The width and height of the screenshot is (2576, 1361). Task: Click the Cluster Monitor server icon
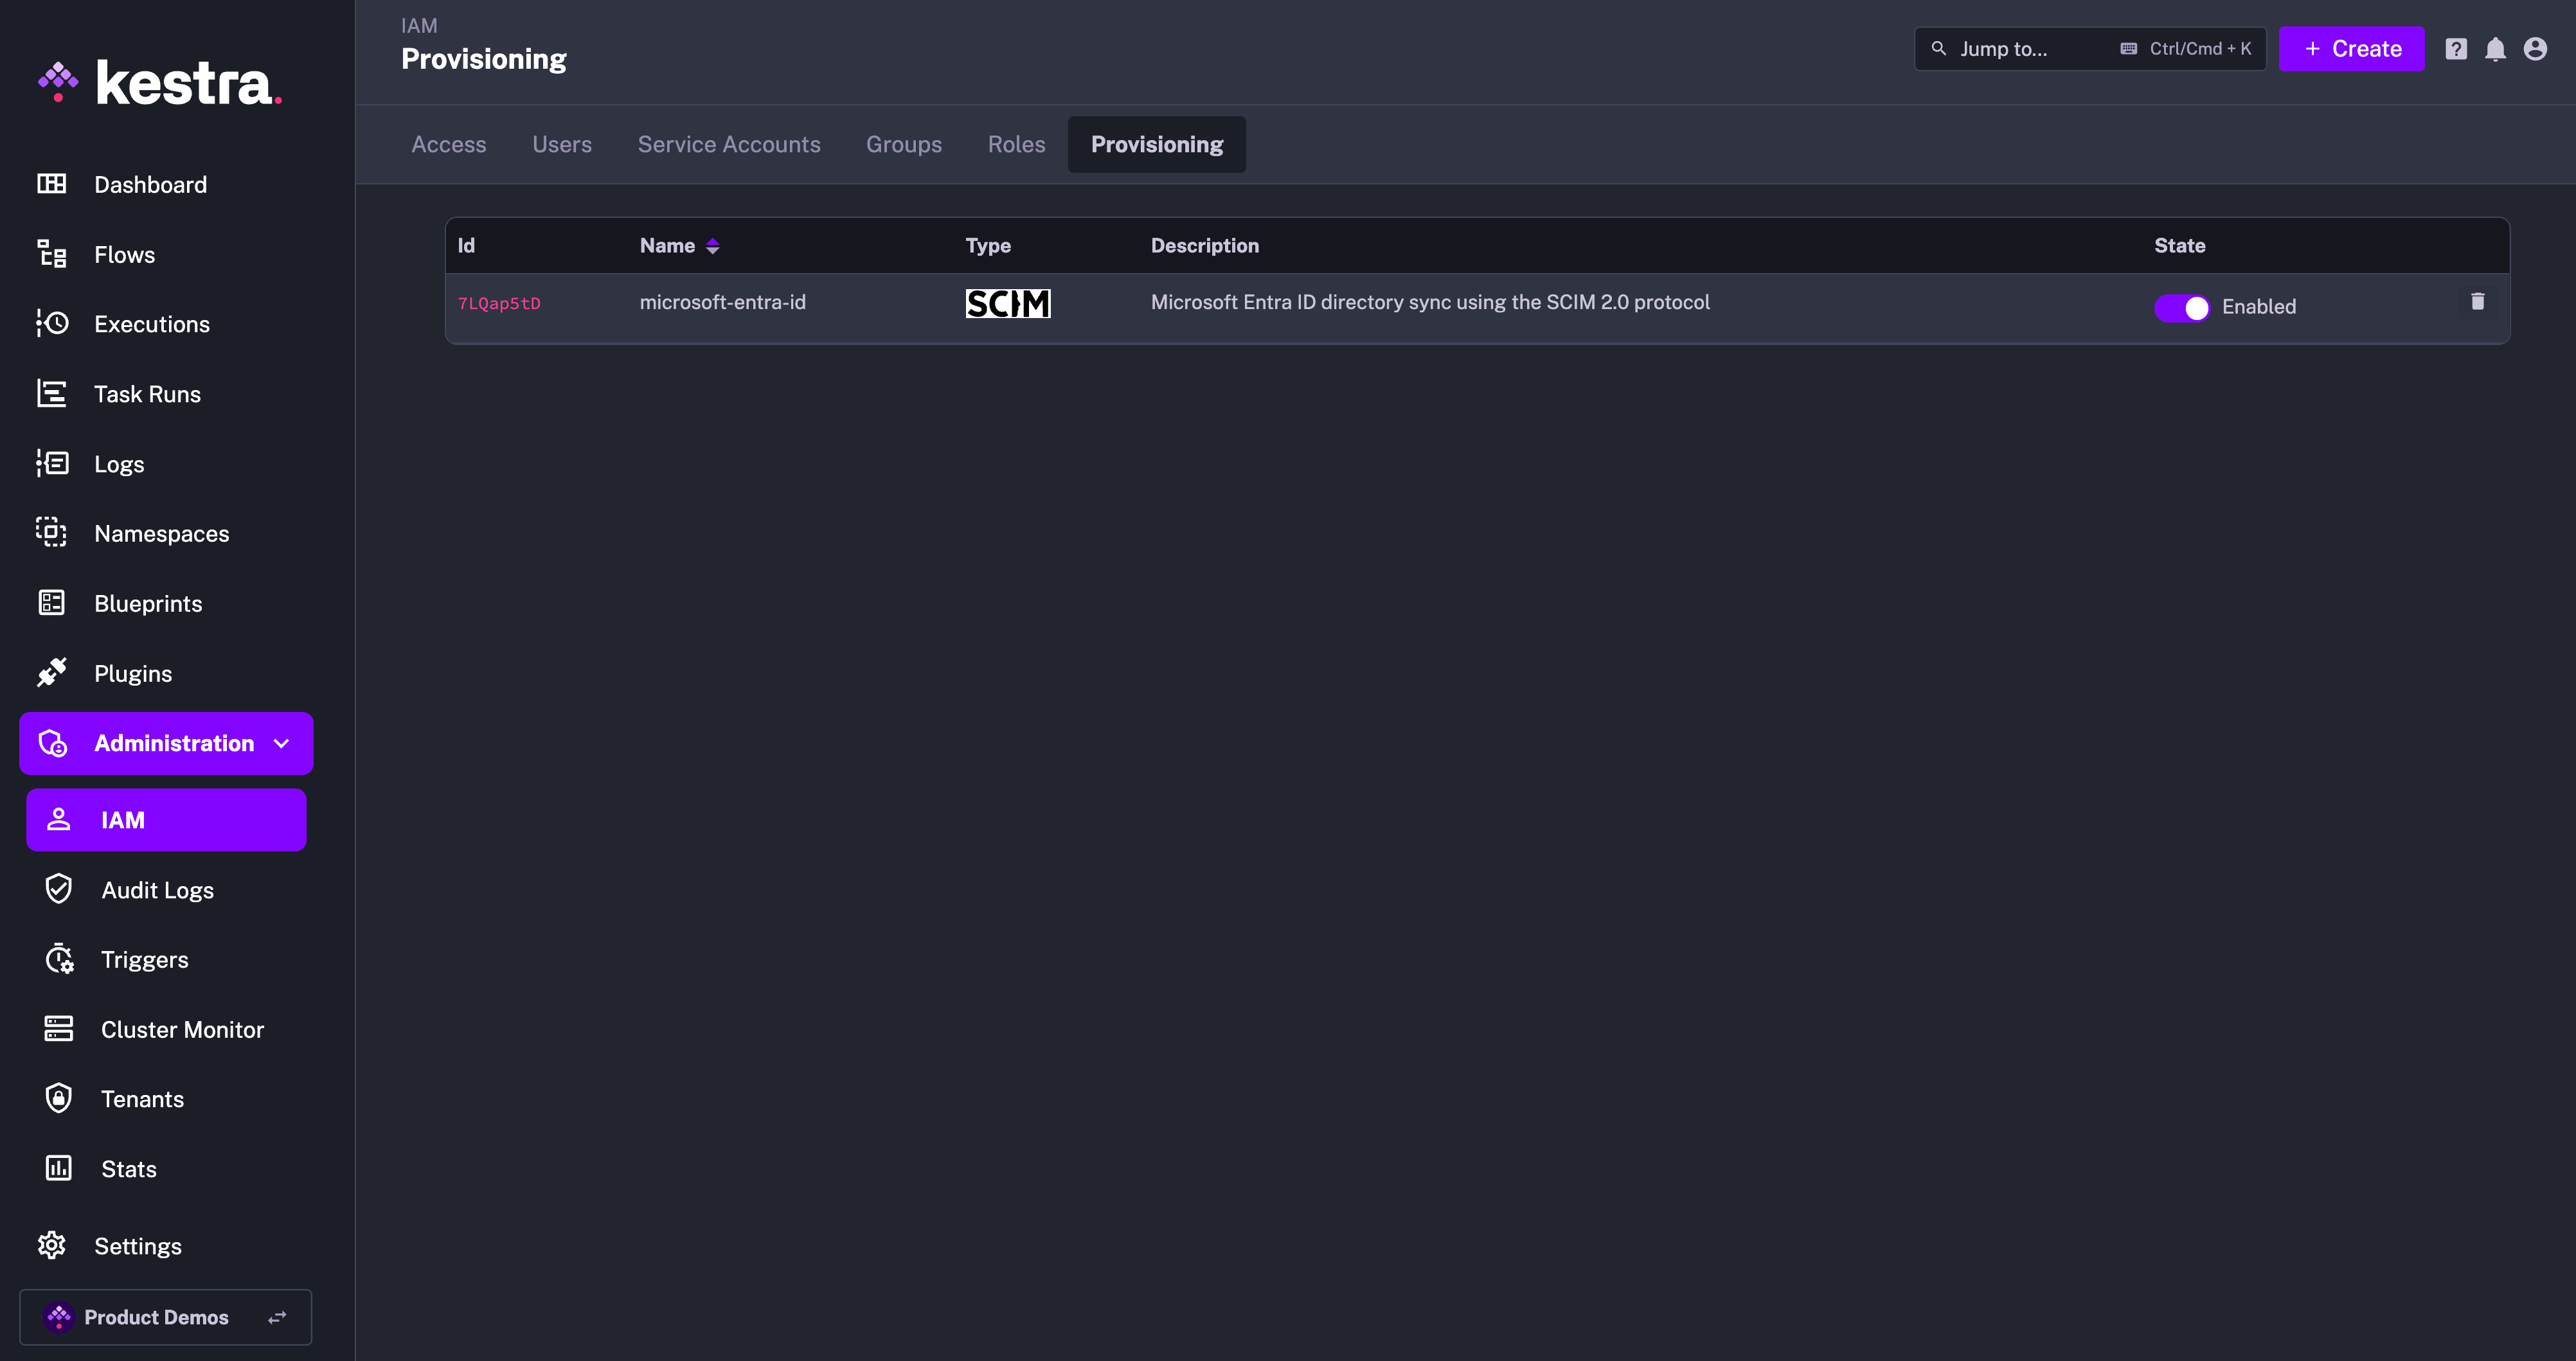pyautogui.click(x=59, y=1029)
